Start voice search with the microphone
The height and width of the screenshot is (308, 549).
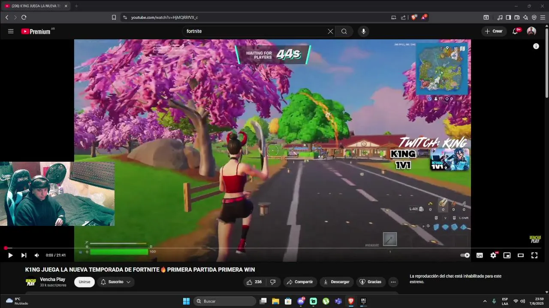[x=364, y=31]
